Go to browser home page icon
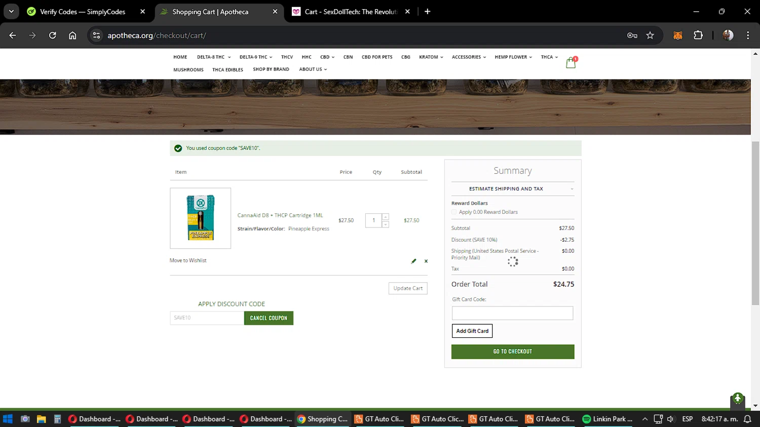The width and height of the screenshot is (760, 427). click(72, 35)
